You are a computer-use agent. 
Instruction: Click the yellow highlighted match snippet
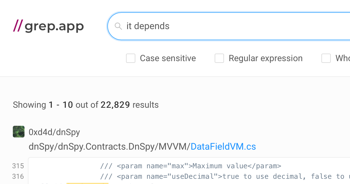(x=87, y=183)
